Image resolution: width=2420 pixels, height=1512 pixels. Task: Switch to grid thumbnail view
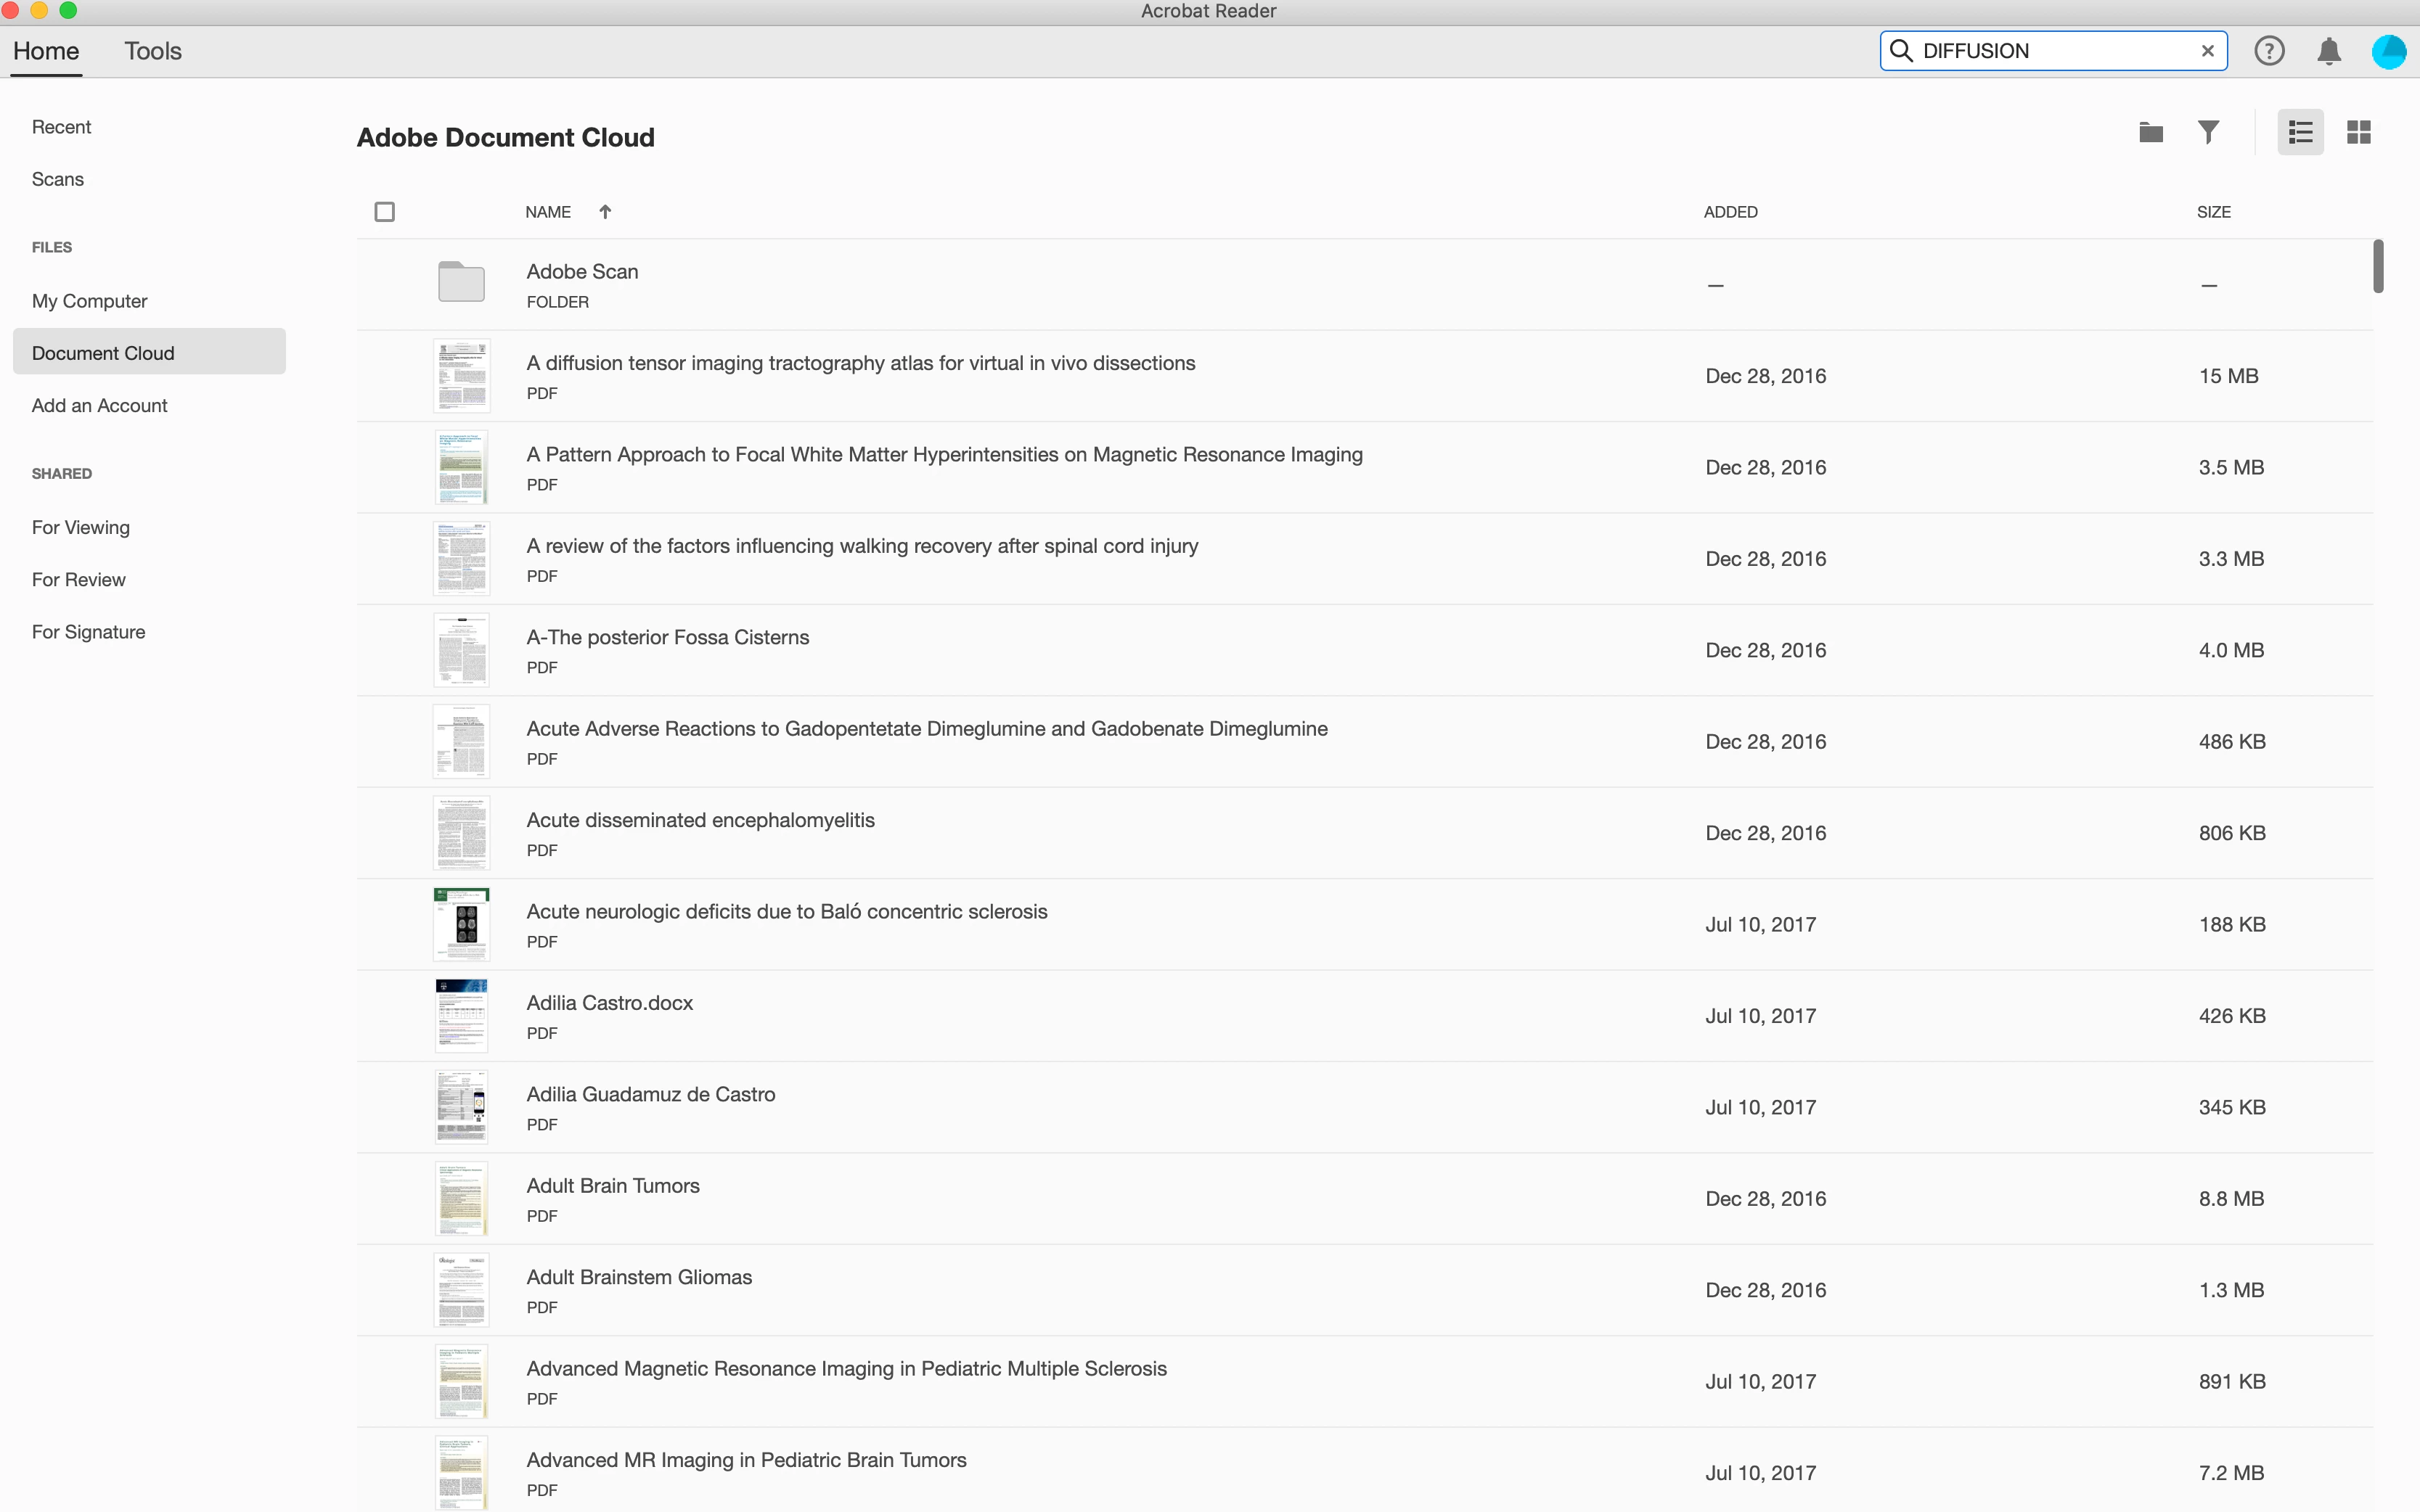coord(2358,132)
